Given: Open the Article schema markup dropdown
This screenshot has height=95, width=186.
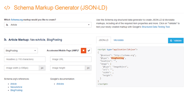Looking at the screenshot, I should coord(48,25).
